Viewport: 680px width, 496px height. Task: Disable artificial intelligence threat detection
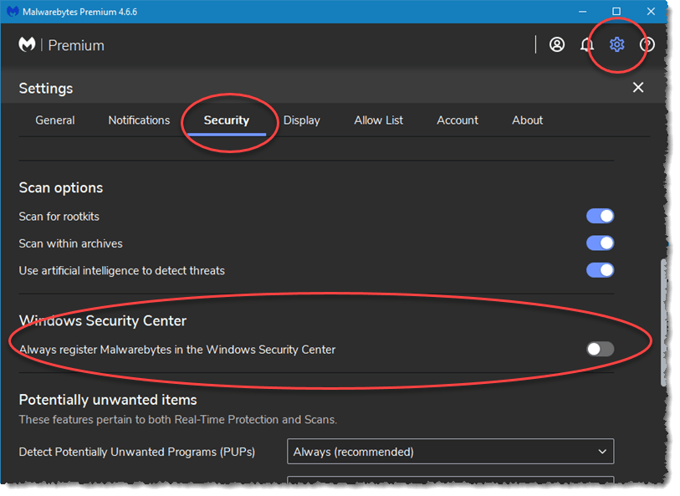600,269
